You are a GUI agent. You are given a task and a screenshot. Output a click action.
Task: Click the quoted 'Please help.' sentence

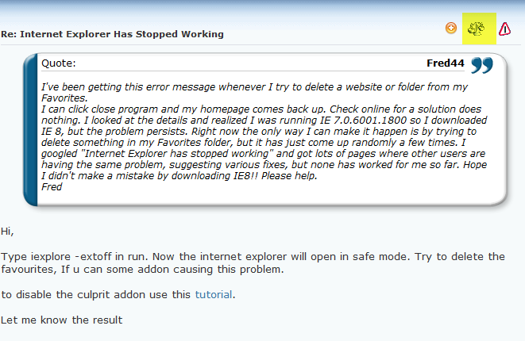click(x=289, y=176)
